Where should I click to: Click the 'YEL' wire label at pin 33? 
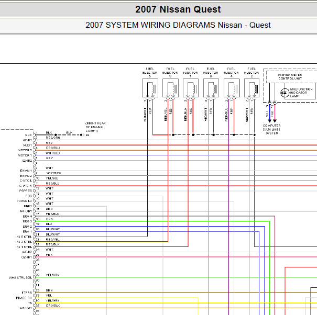[x=49, y=296]
